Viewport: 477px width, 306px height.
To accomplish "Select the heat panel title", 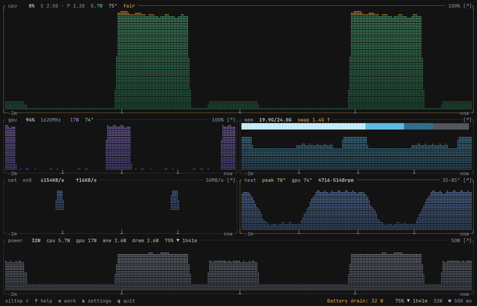I will (x=250, y=180).
